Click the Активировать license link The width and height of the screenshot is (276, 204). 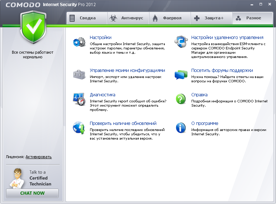point(39,157)
